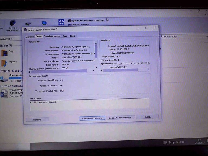Click the Следующая страница button
Screen dimensions: 208x156
(x=92, y=118)
